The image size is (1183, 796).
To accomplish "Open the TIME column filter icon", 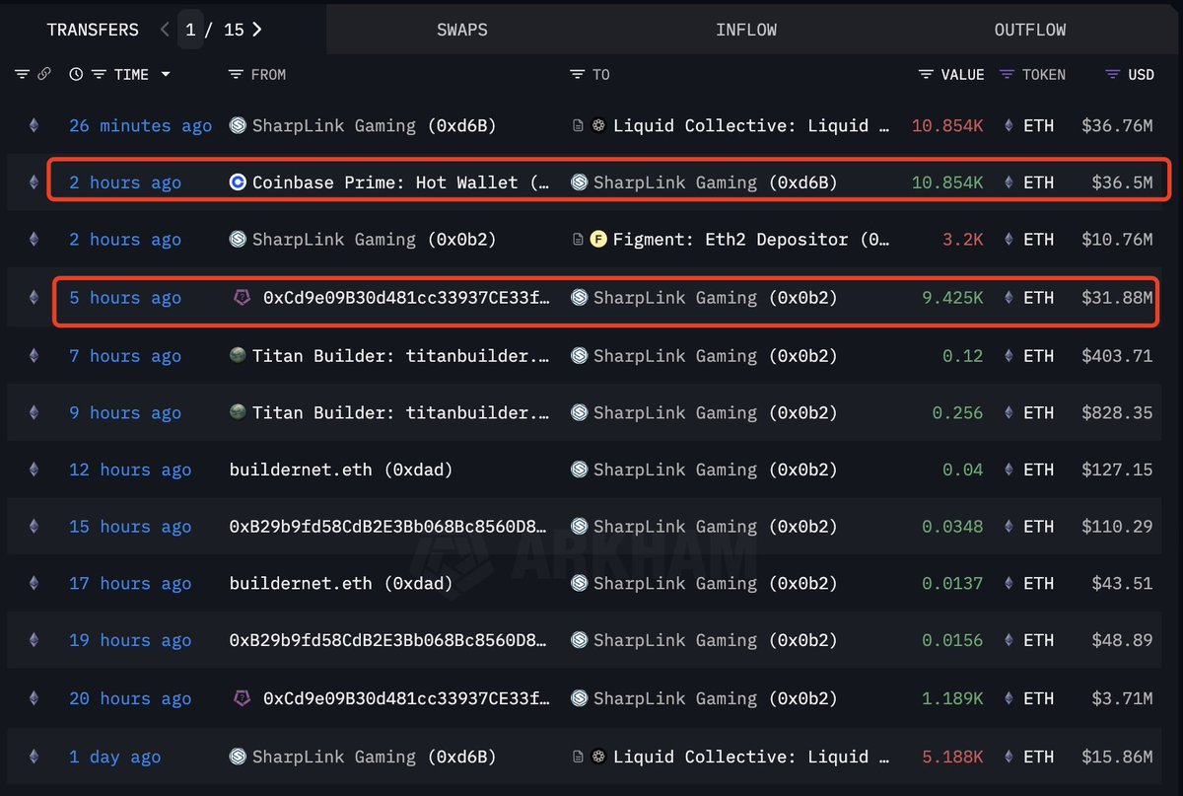I will [x=99, y=74].
